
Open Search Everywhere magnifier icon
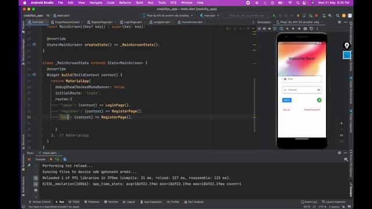[338, 16]
